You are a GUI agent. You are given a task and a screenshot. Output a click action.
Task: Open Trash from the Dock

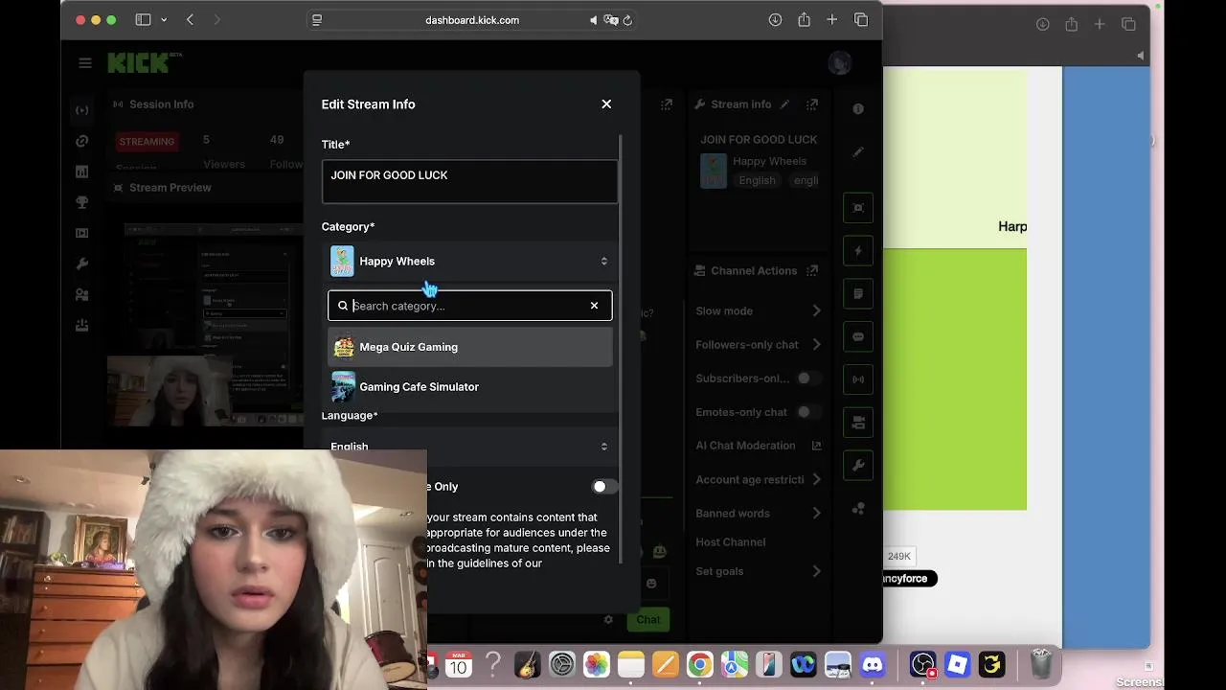click(x=1041, y=664)
